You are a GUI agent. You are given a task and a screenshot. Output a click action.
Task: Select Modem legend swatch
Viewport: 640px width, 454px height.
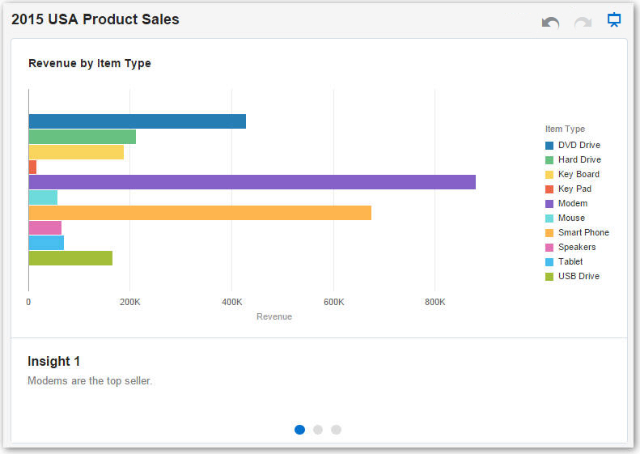(549, 204)
